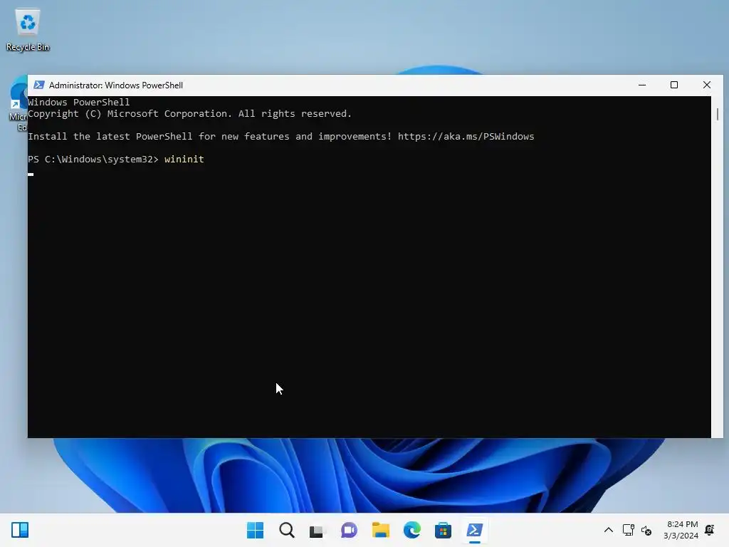
Task: Select the Microsoft Edge desktop shortcut
Action: click(x=19, y=104)
